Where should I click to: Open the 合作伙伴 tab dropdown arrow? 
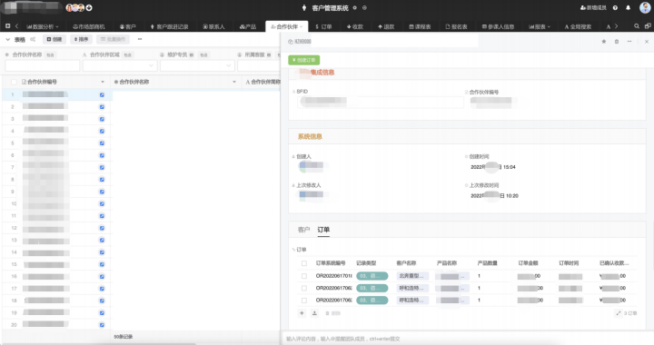point(302,26)
